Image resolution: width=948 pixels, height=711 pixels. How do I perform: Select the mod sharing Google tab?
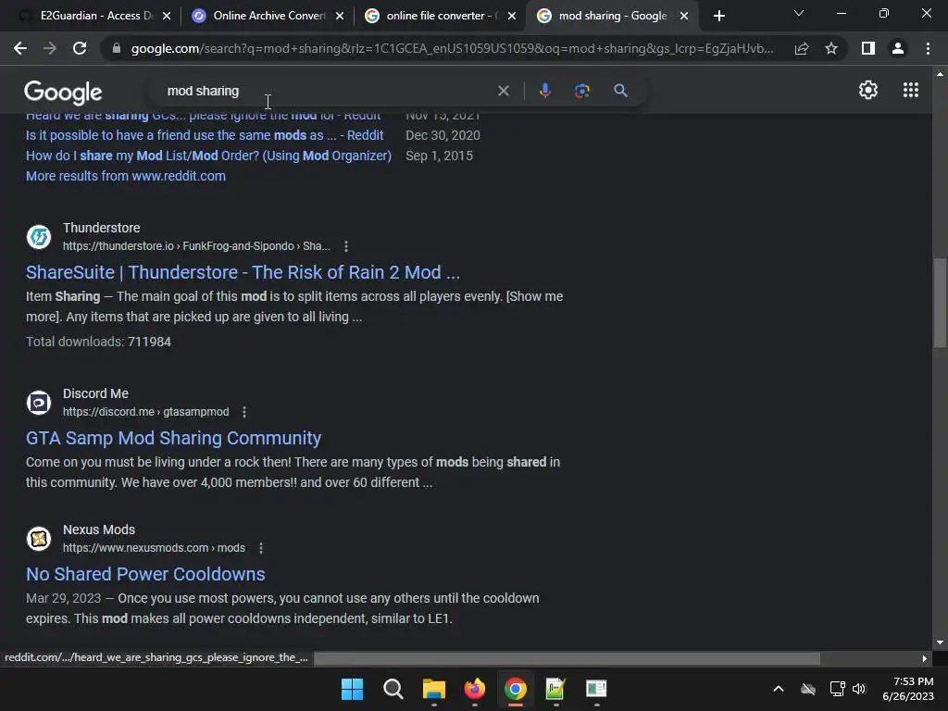(x=611, y=16)
